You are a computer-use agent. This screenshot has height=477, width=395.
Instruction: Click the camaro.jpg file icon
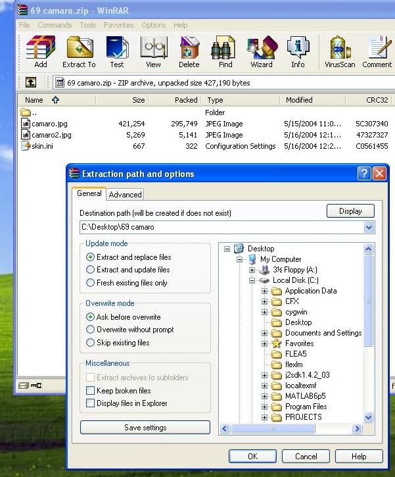coord(26,124)
